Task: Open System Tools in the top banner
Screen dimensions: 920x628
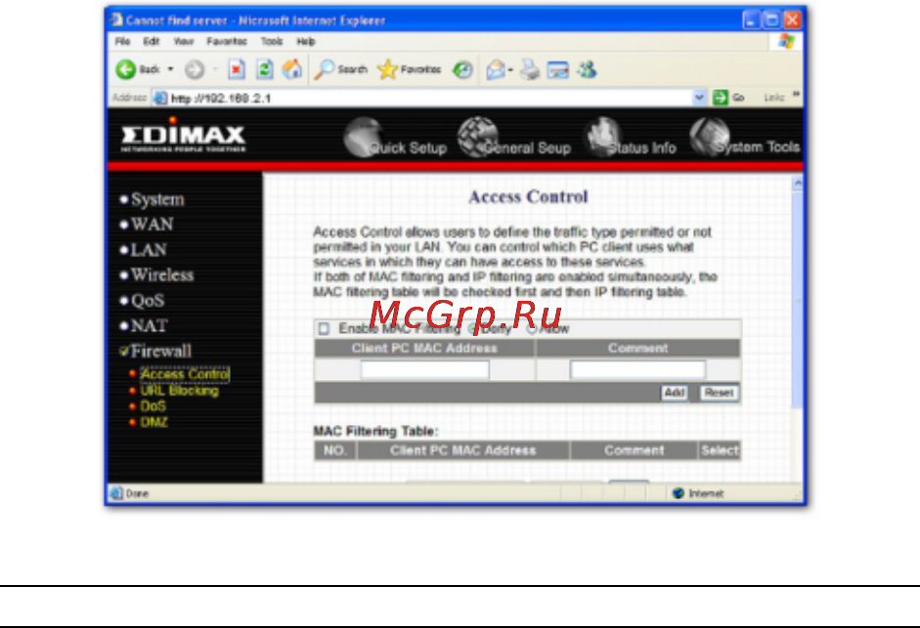Action: tap(745, 137)
